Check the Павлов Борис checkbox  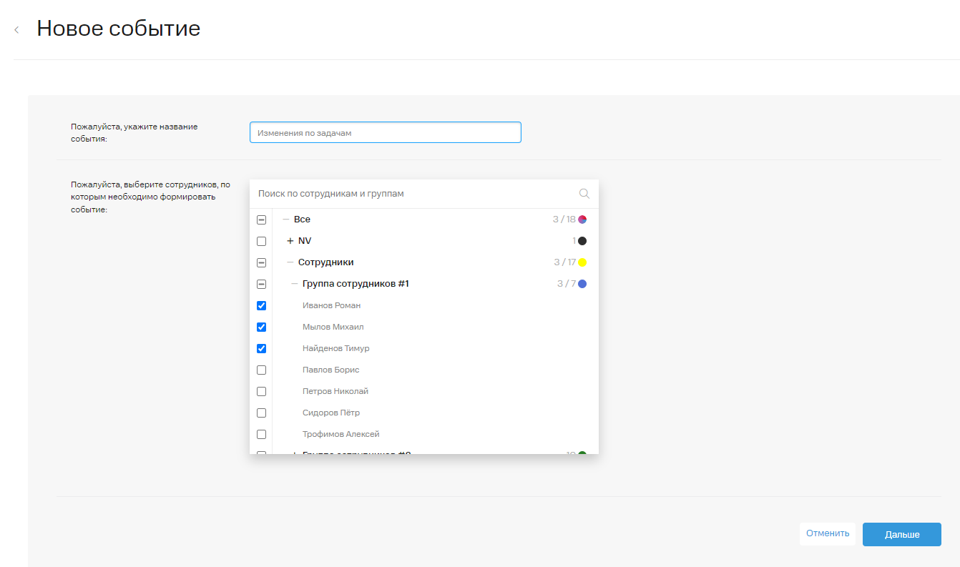click(x=261, y=370)
